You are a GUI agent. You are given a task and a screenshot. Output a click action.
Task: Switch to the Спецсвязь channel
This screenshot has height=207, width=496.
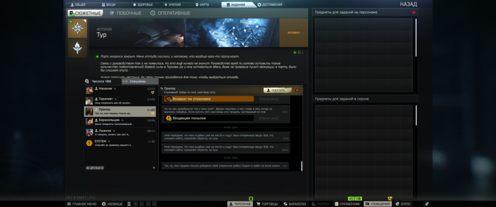[x=135, y=82]
